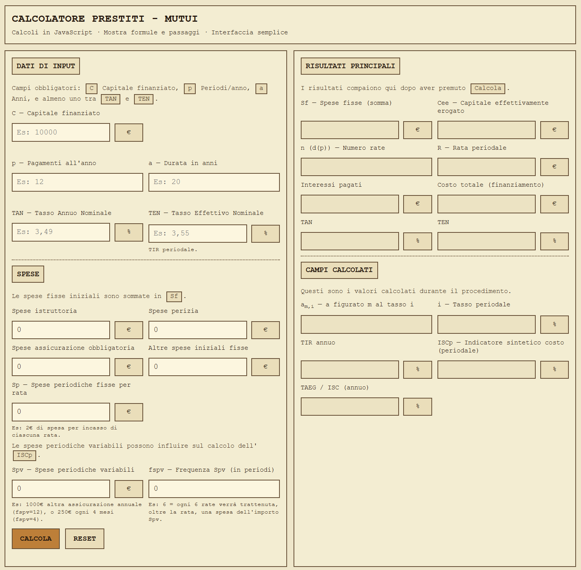Click the euro icon beside Capitale finanziato

click(x=129, y=132)
